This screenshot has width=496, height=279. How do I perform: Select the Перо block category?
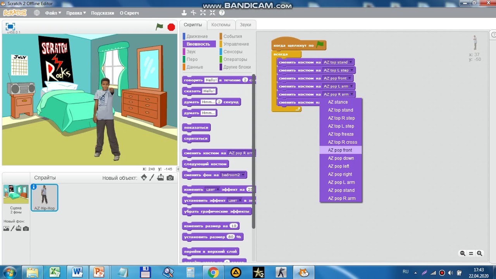click(x=192, y=60)
